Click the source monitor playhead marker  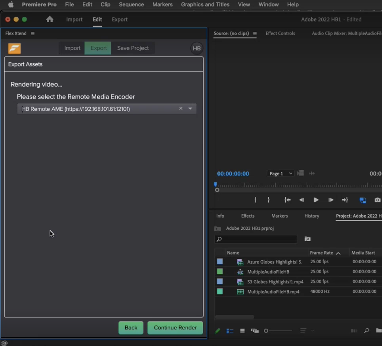pos(215,184)
